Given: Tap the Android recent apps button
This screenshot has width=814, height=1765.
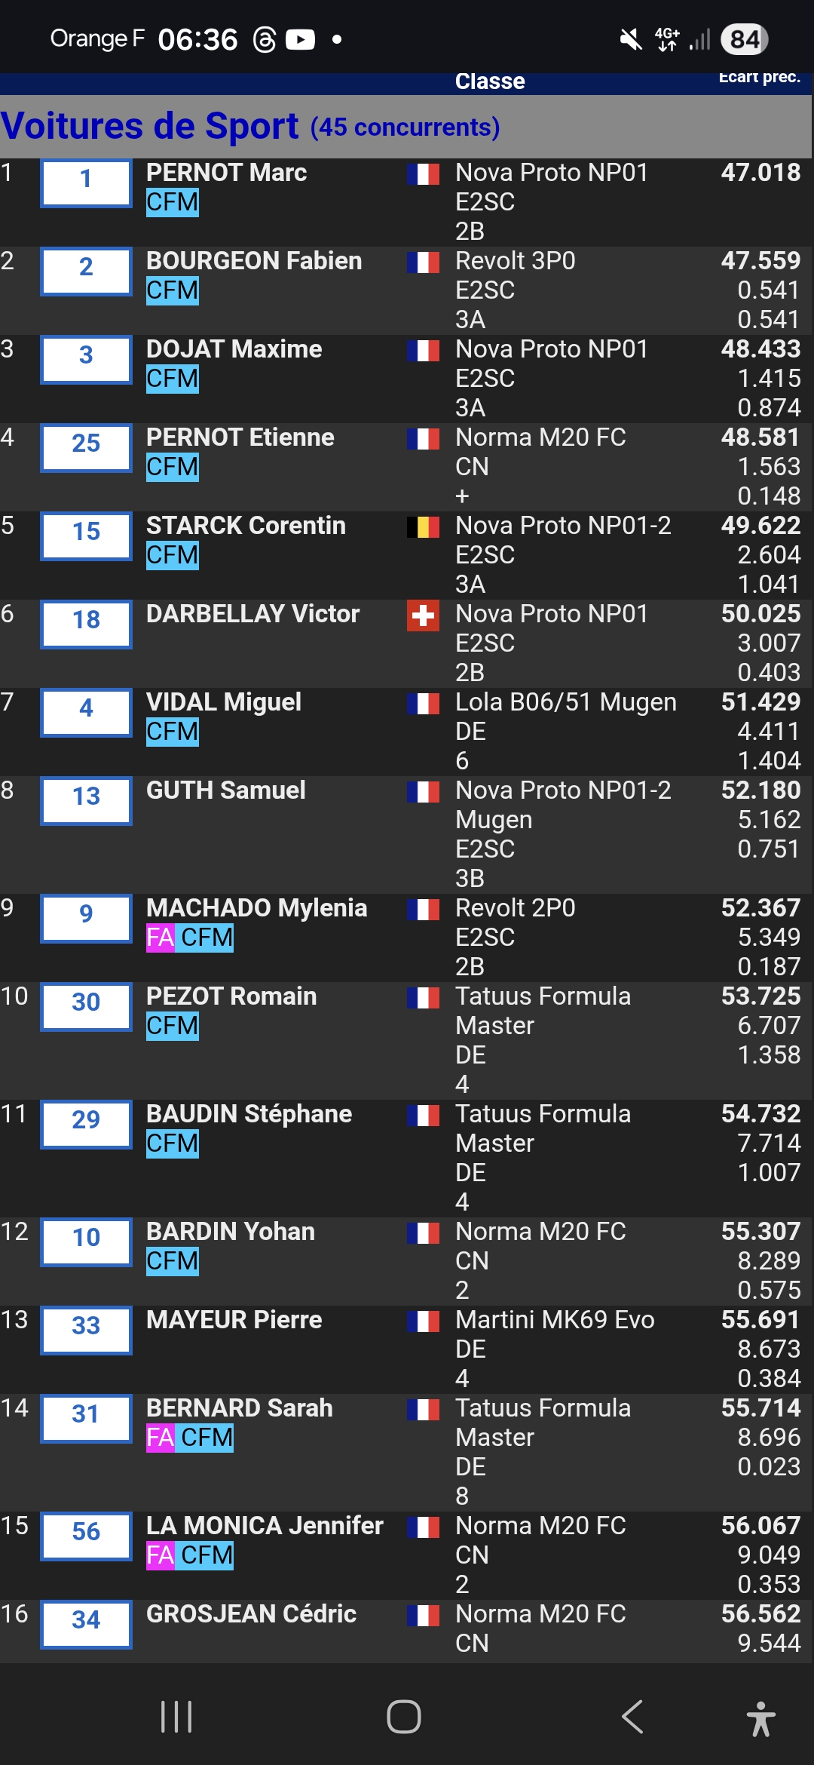Looking at the screenshot, I should (x=176, y=1717).
